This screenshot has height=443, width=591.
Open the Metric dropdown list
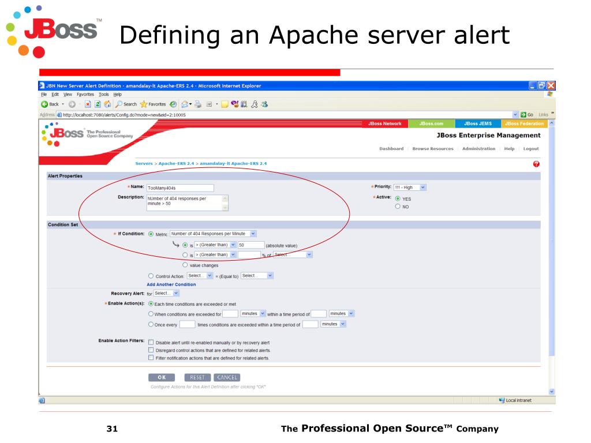coord(213,234)
